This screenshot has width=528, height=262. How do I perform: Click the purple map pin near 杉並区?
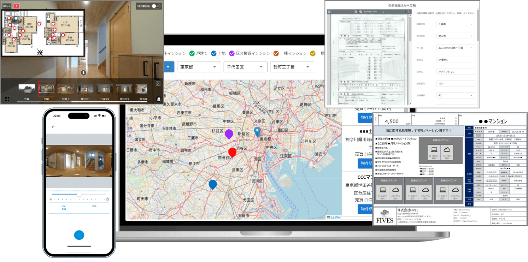[229, 134]
